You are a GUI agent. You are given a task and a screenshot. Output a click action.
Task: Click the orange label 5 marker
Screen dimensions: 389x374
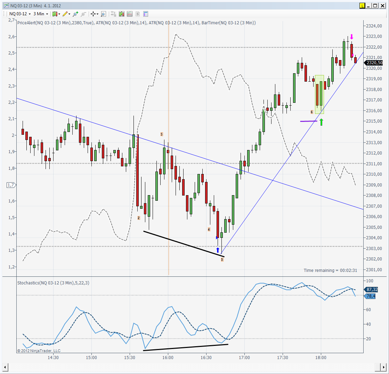[222, 259]
